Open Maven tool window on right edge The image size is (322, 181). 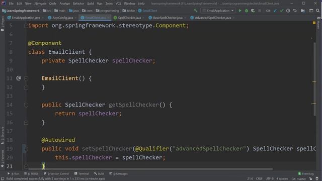[318, 23]
